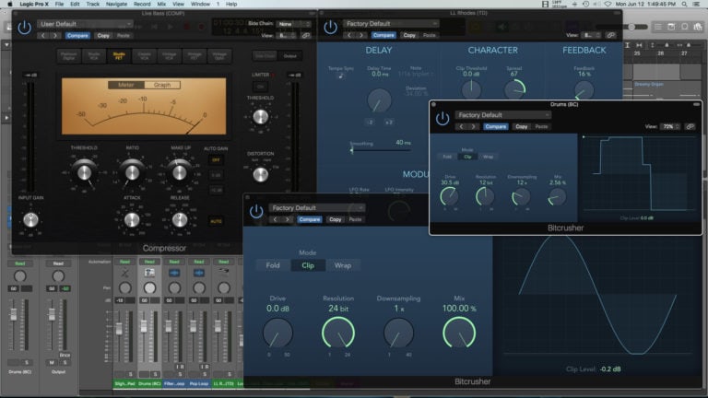Select the Studio FET compressor model tab
Screen dimensions: 708x398
119,56
